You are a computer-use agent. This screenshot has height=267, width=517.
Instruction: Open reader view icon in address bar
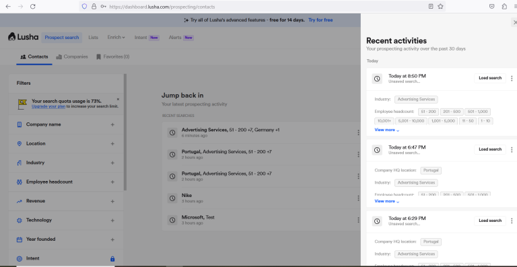point(431,6)
